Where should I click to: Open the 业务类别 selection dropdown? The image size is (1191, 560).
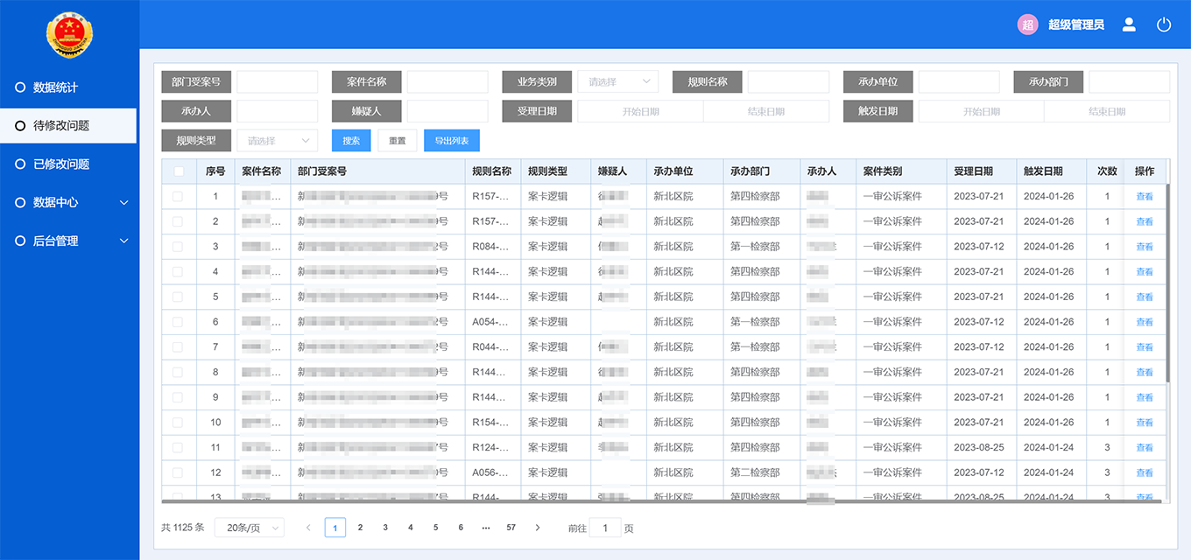point(617,81)
